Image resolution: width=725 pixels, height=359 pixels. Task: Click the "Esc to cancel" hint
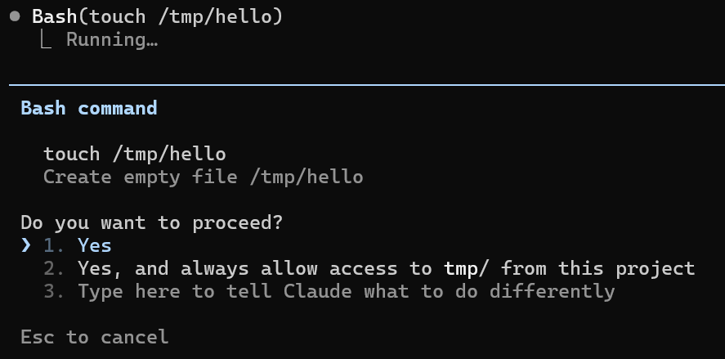click(x=95, y=337)
